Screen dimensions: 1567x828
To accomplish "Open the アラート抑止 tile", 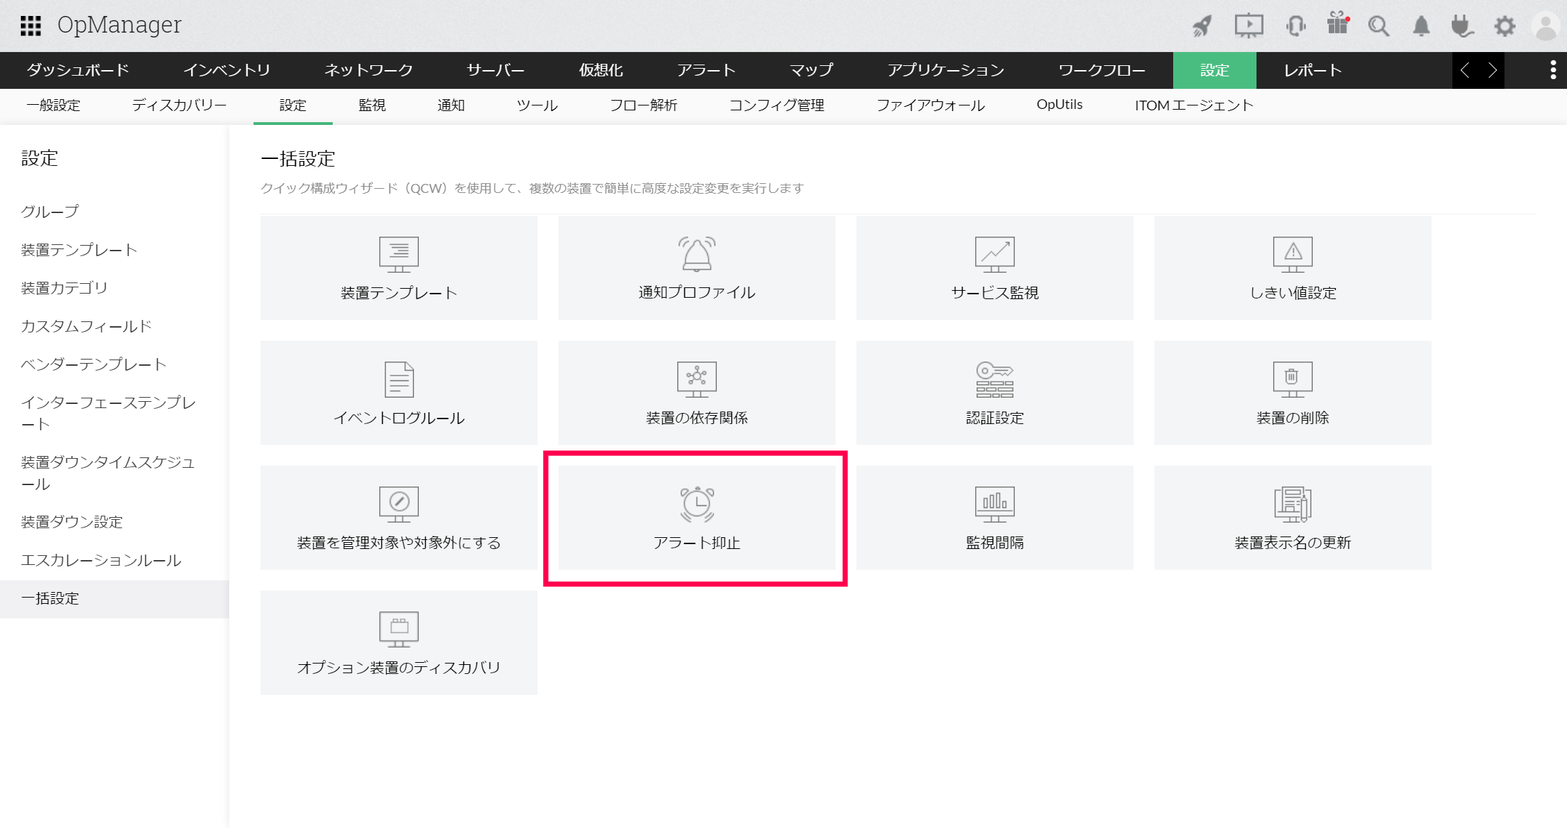I will click(696, 518).
